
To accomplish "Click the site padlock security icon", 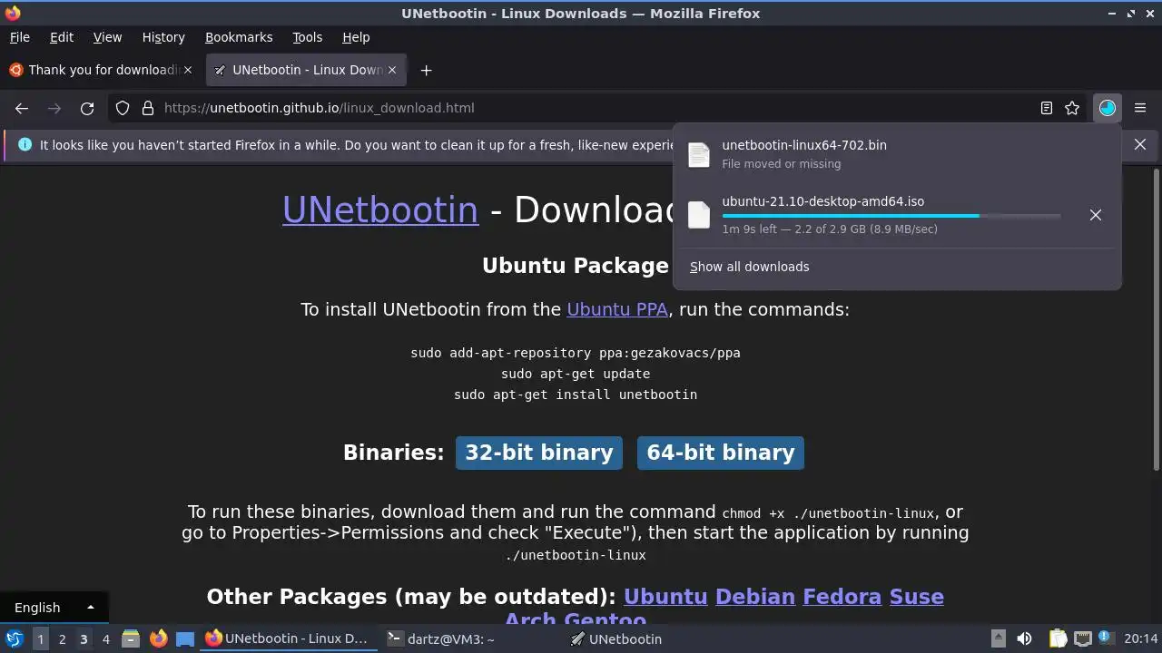I will 148,108.
